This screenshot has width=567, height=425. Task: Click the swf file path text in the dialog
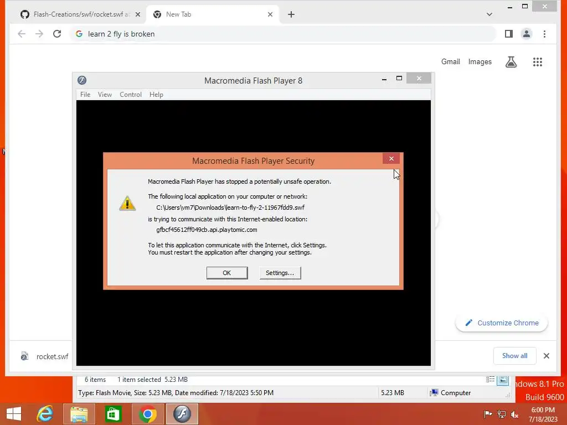tap(230, 208)
